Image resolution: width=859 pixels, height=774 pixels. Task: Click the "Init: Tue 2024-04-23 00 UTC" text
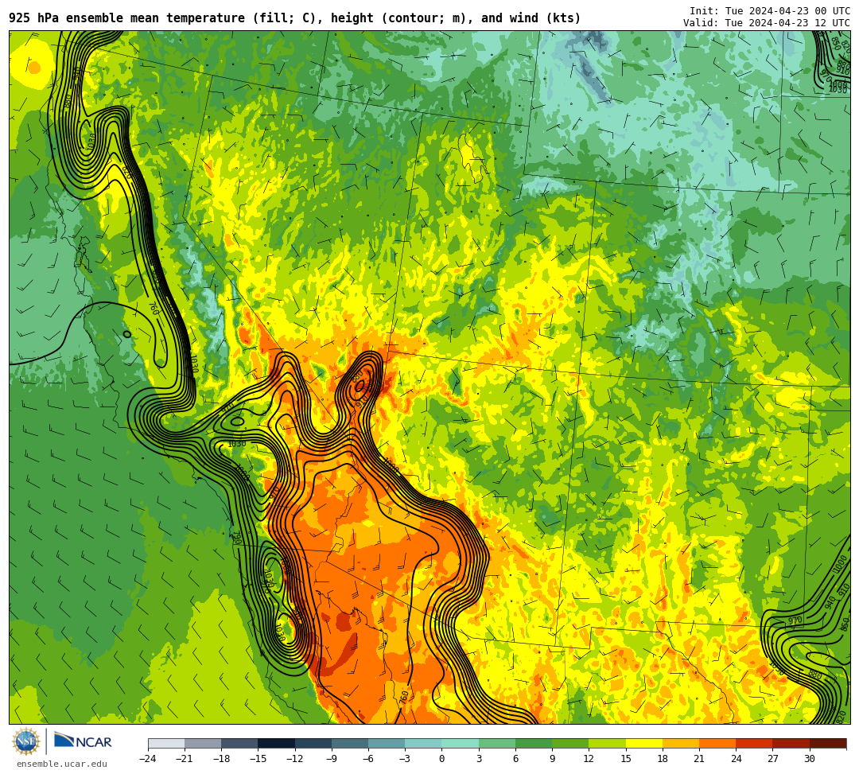[x=769, y=11]
